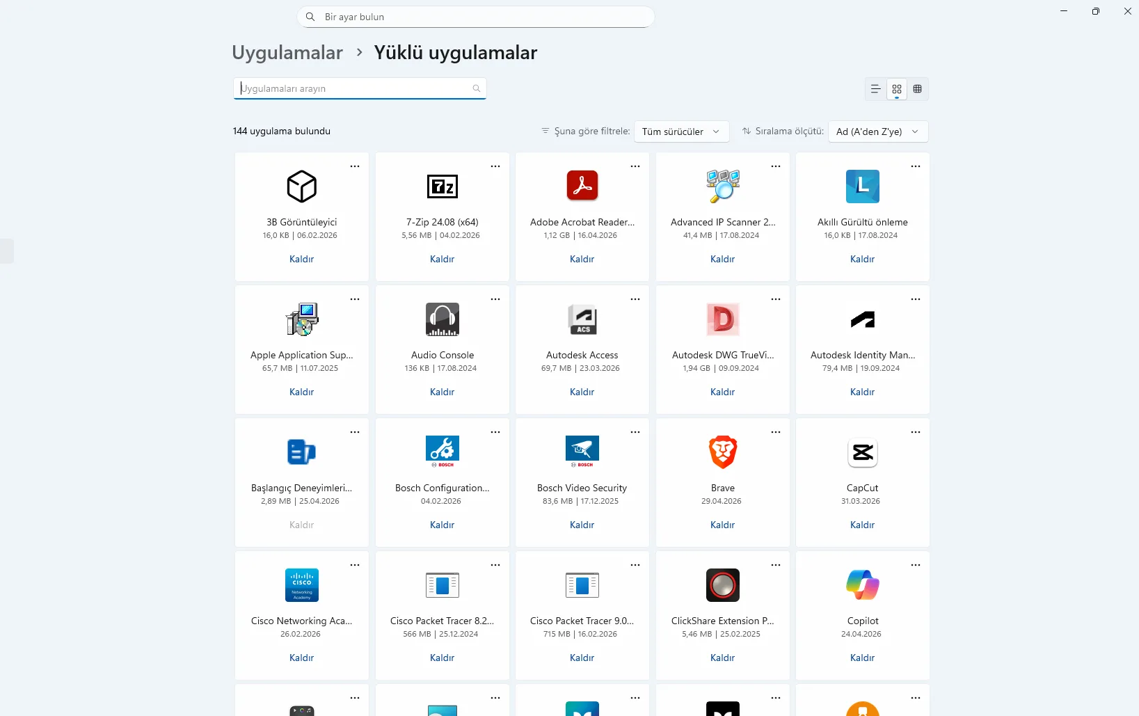Screen dimensions: 1139x716
Task: Click the Cisco Networking Academy icon
Action: [x=301, y=585]
